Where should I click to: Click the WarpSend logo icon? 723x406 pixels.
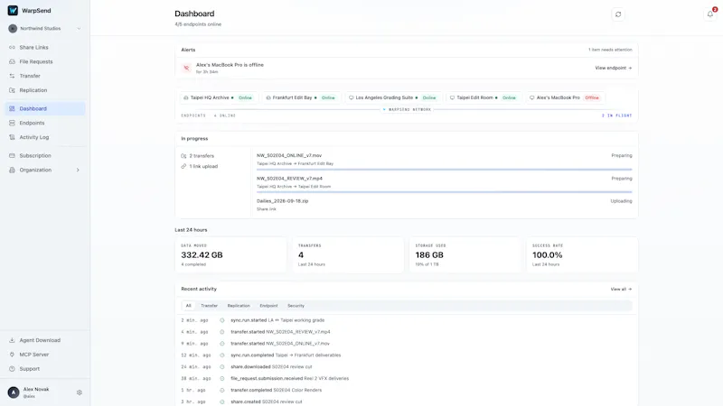tap(13, 10)
